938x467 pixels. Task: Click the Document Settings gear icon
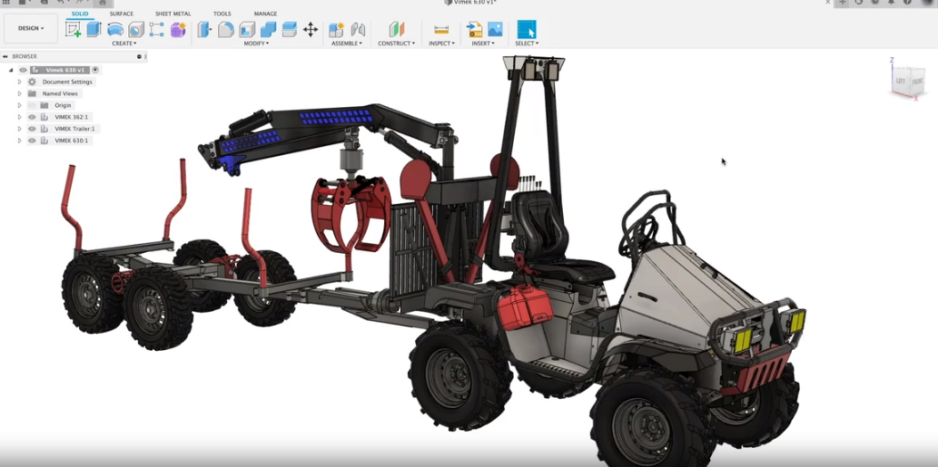[33, 82]
